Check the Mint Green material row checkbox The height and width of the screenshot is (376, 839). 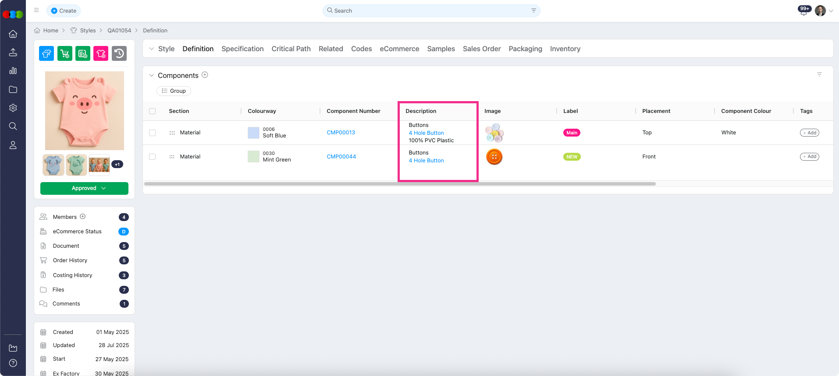(x=153, y=157)
